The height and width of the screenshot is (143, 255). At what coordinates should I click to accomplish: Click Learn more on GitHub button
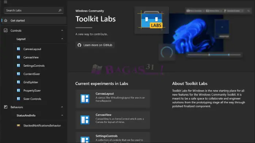tap(95, 45)
